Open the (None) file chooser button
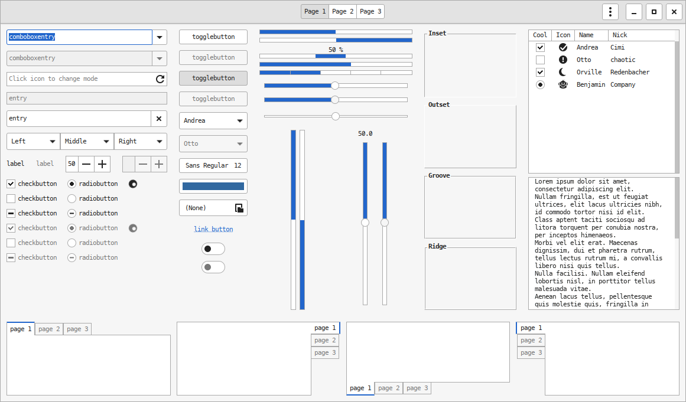This screenshot has width=686, height=402. tap(213, 208)
